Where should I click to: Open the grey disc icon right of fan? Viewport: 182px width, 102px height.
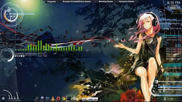(x=75, y=99)
